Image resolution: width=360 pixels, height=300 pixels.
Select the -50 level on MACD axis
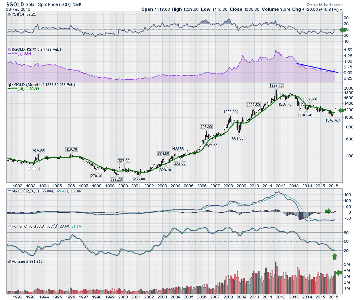(348, 218)
